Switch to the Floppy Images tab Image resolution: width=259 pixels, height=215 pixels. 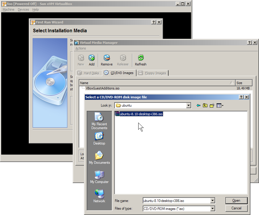tap(152, 73)
